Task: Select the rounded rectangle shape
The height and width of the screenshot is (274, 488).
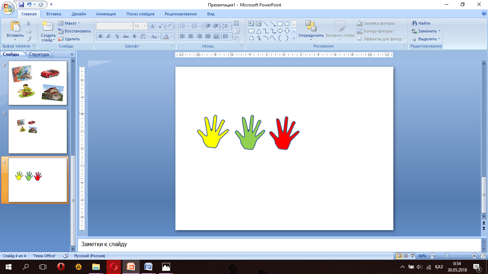Action: (251, 31)
